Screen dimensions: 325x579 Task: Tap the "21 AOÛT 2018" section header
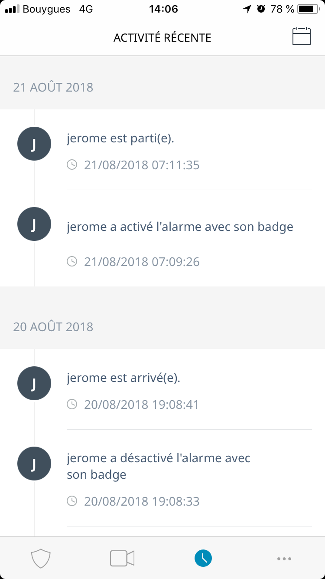tap(53, 87)
